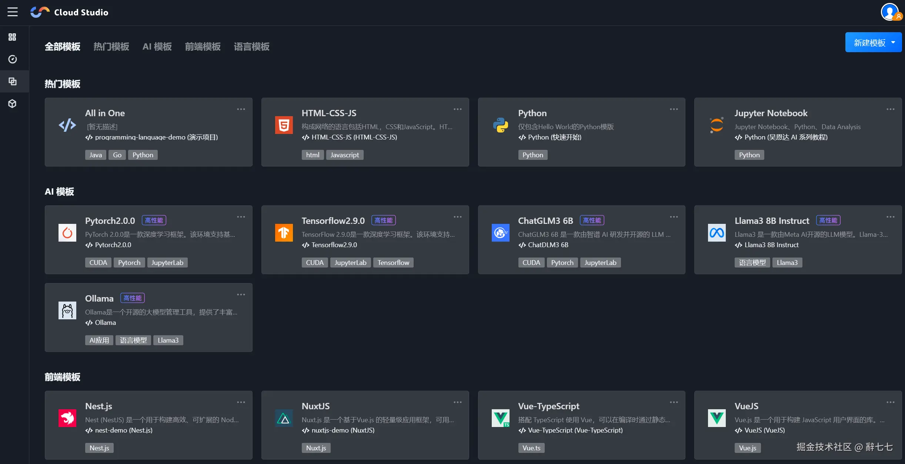The width and height of the screenshot is (905, 464).
Task: Click the cube package sidebar icon
Action: pos(13,104)
